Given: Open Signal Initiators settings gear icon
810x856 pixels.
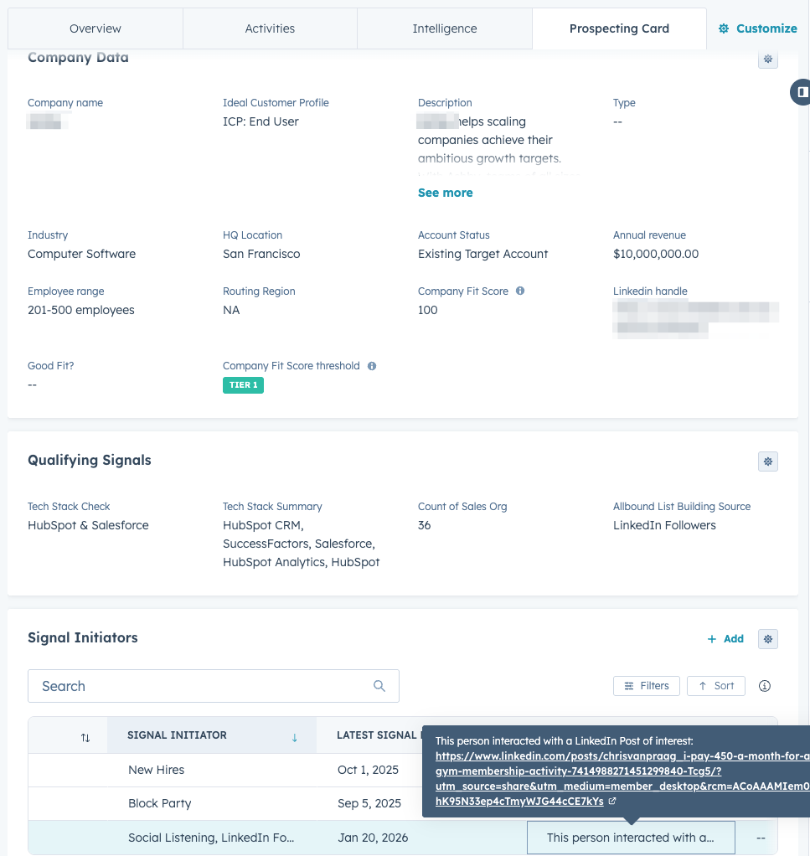Looking at the screenshot, I should [x=767, y=639].
